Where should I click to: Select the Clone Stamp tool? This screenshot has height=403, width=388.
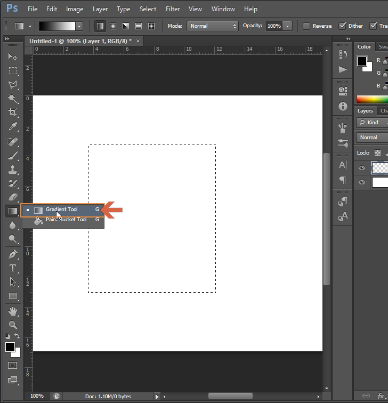point(13,170)
